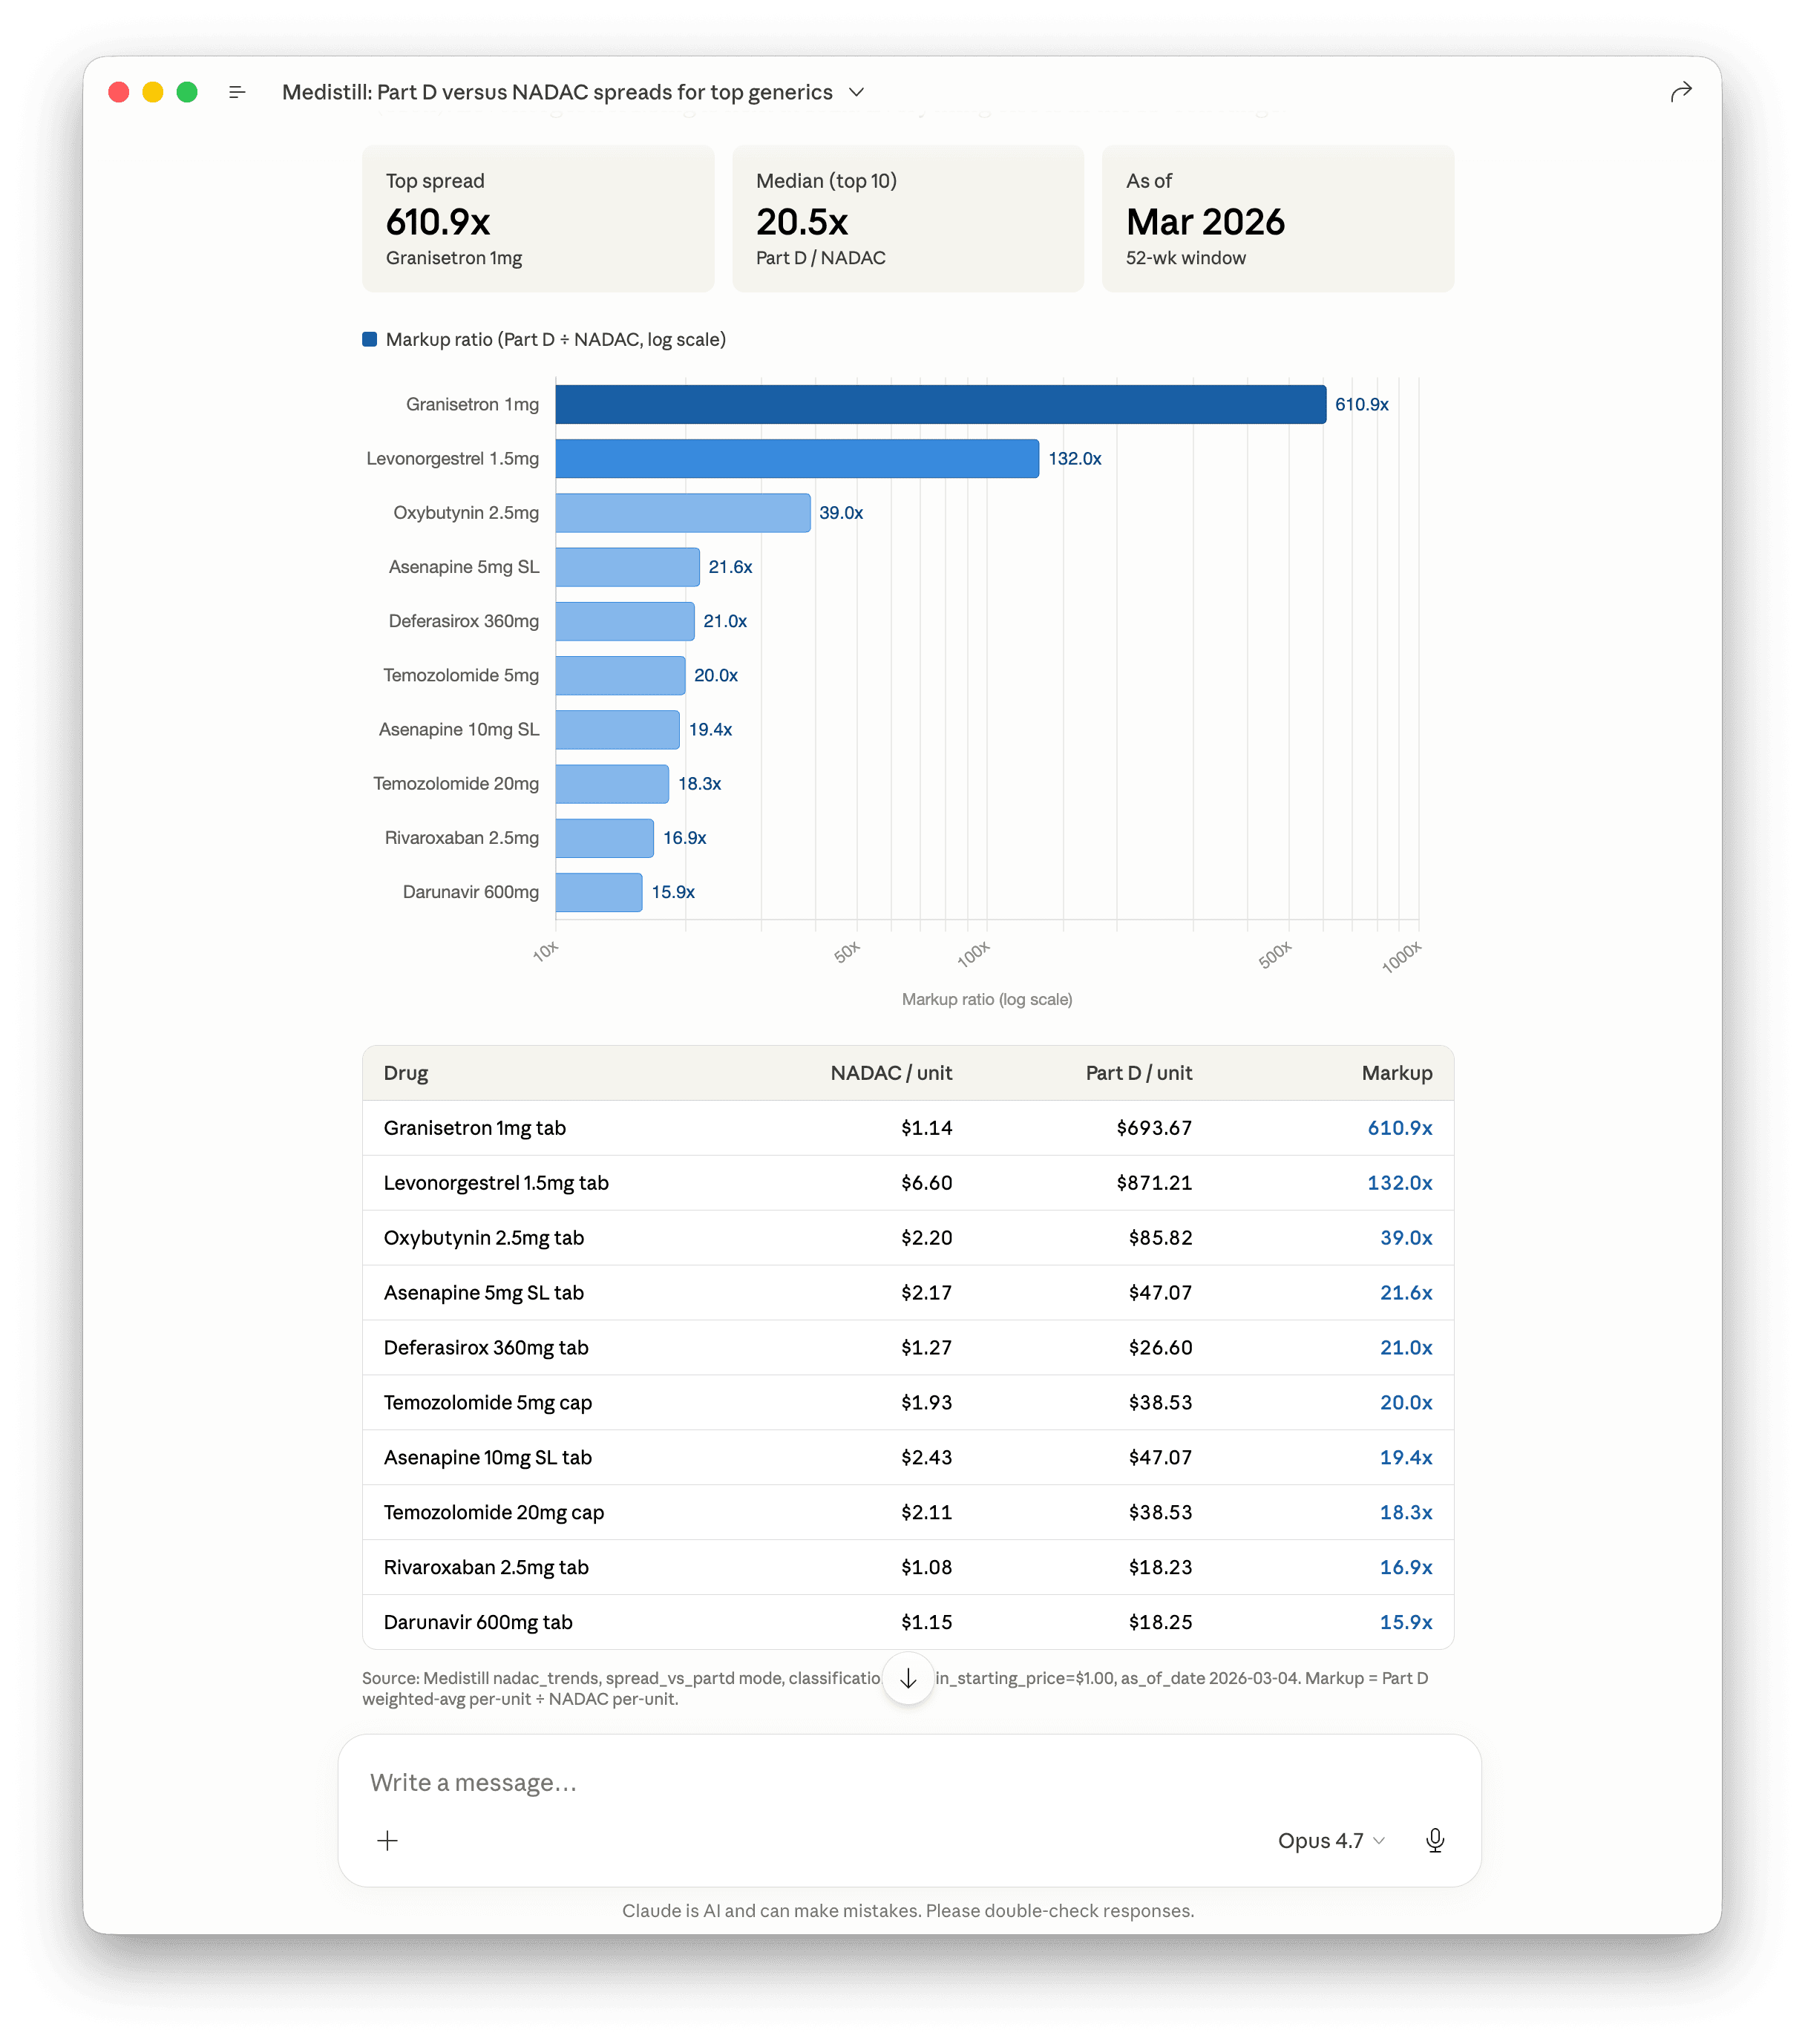This screenshot has width=1805, height=2044.
Task: Click the $85.82 Part D price cell
Action: [1160, 1238]
